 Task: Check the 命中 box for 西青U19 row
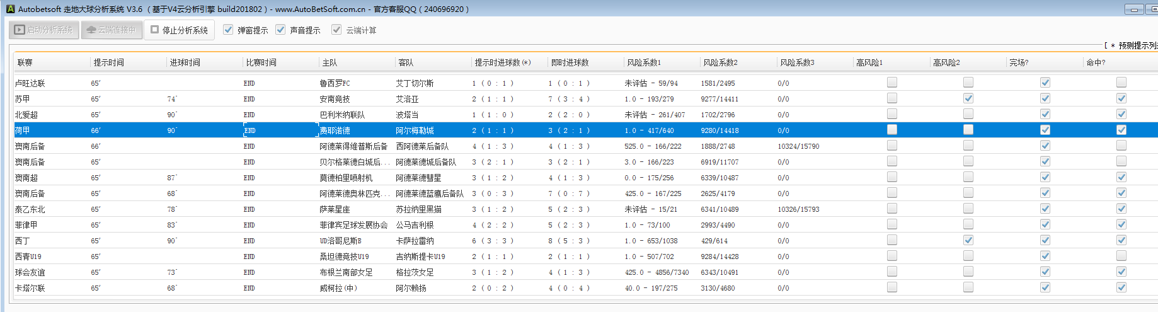tap(1121, 256)
